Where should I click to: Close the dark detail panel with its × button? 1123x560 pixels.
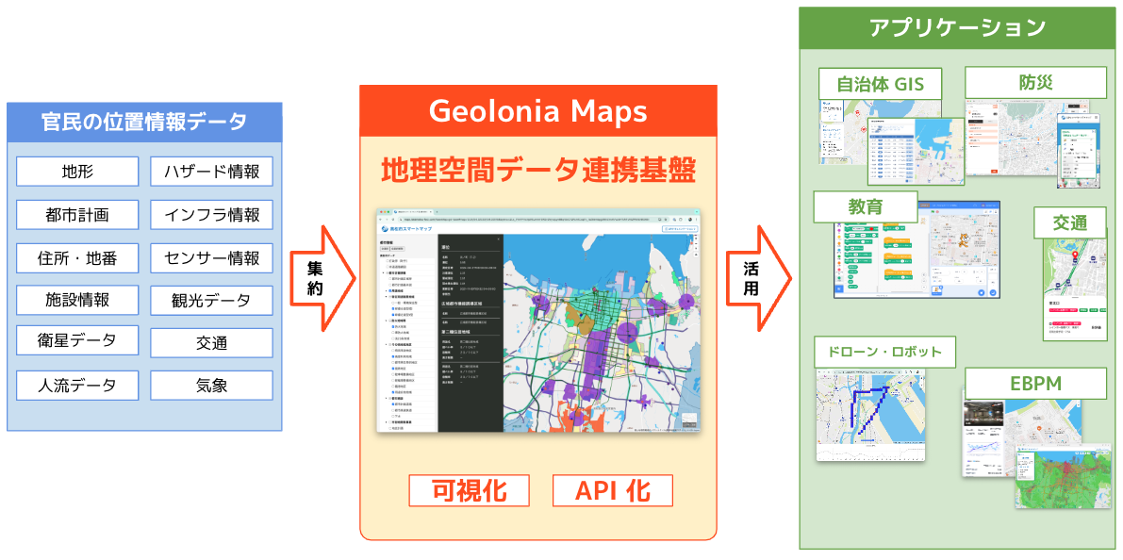click(500, 239)
